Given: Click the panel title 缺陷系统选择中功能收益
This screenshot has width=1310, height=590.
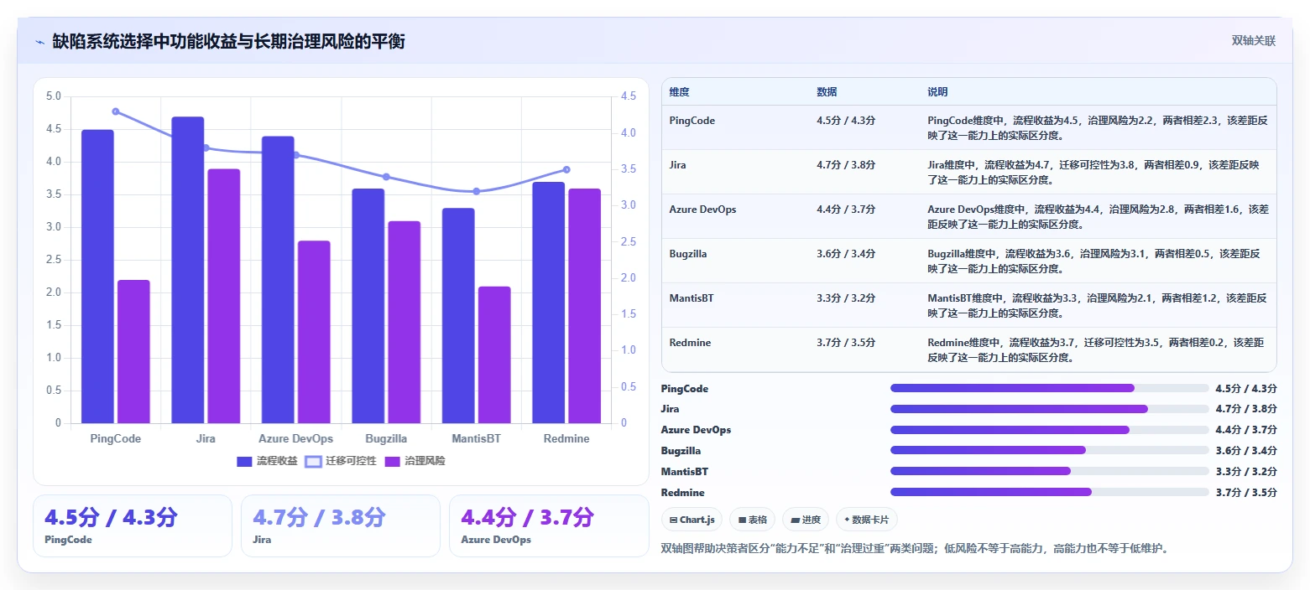Looking at the screenshot, I should pyautogui.click(x=228, y=42).
